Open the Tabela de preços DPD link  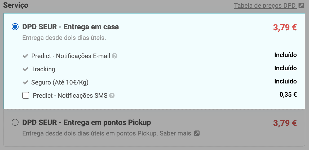(265, 6)
